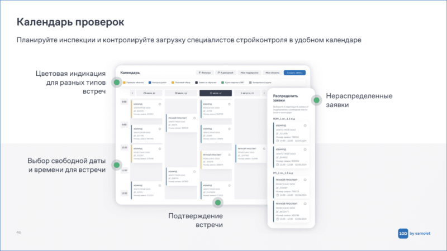The width and height of the screenshot is (447, 251).
Task: Open info icon on 31 июля 8:00 ИЗУМРУД card
Action: click(229, 104)
